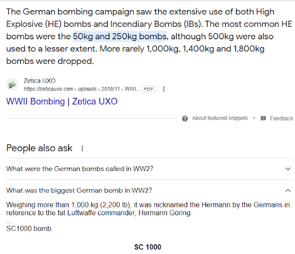
Task: Click the About featured snippets question-mark icon
Action: click(x=185, y=118)
